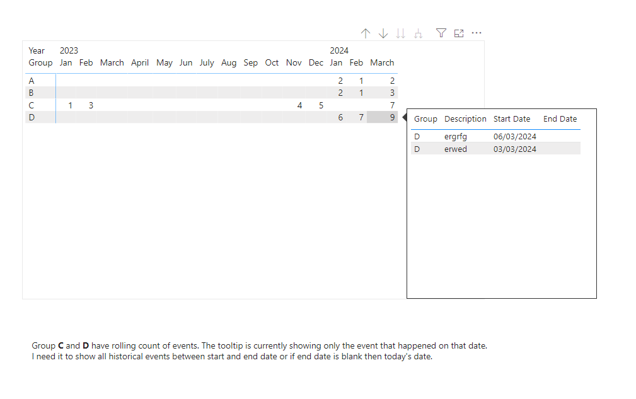Click the drill down arrow icon

point(383,33)
